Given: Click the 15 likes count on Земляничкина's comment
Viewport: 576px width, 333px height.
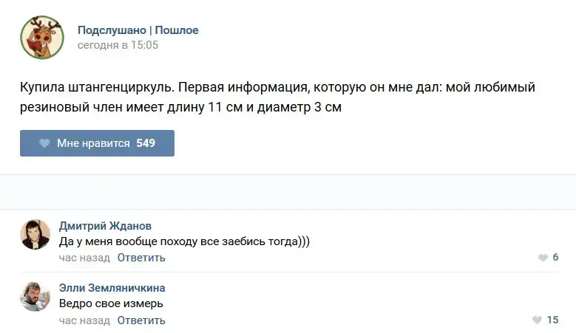Looking at the screenshot, I should [x=552, y=320].
